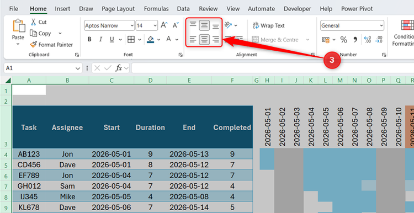
Task: Open Number group dialog launcher
Action: pyautogui.click(x=384, y=55)
